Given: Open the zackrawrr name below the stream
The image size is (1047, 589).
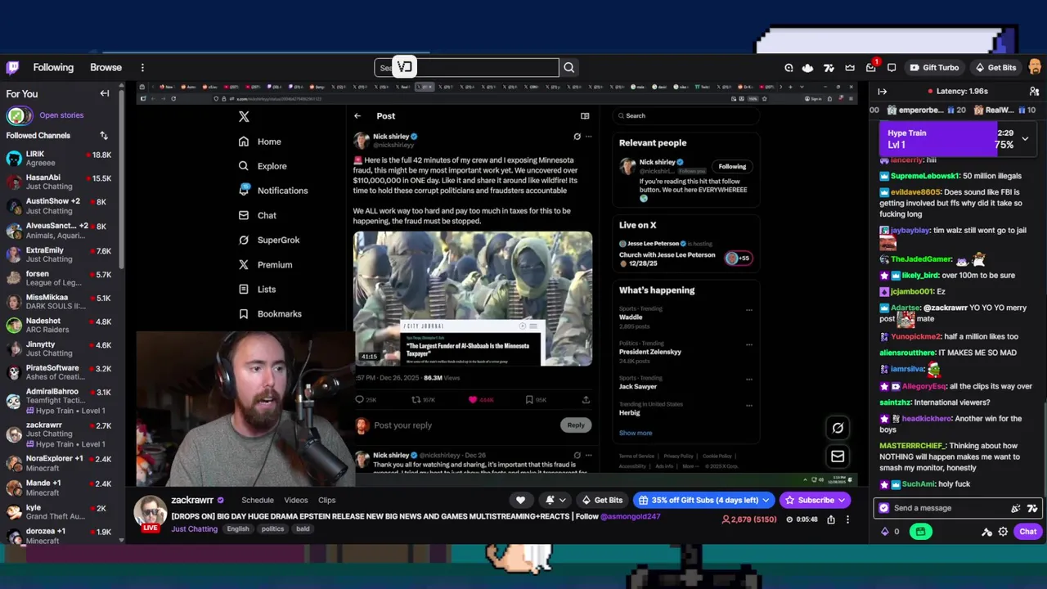Looking at the screenshot, I should pos(192,500).
